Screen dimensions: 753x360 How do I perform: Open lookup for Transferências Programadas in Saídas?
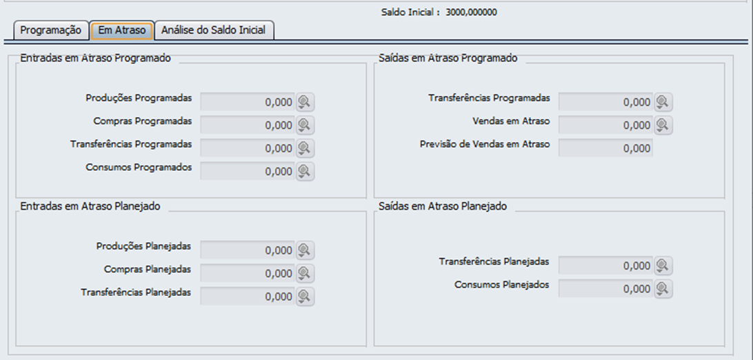pos(663,102)
